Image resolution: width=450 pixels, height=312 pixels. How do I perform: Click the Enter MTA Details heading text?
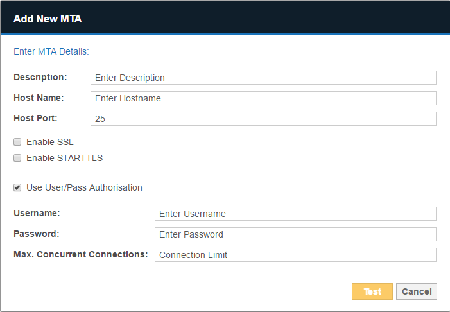click(x=51, y=51)
